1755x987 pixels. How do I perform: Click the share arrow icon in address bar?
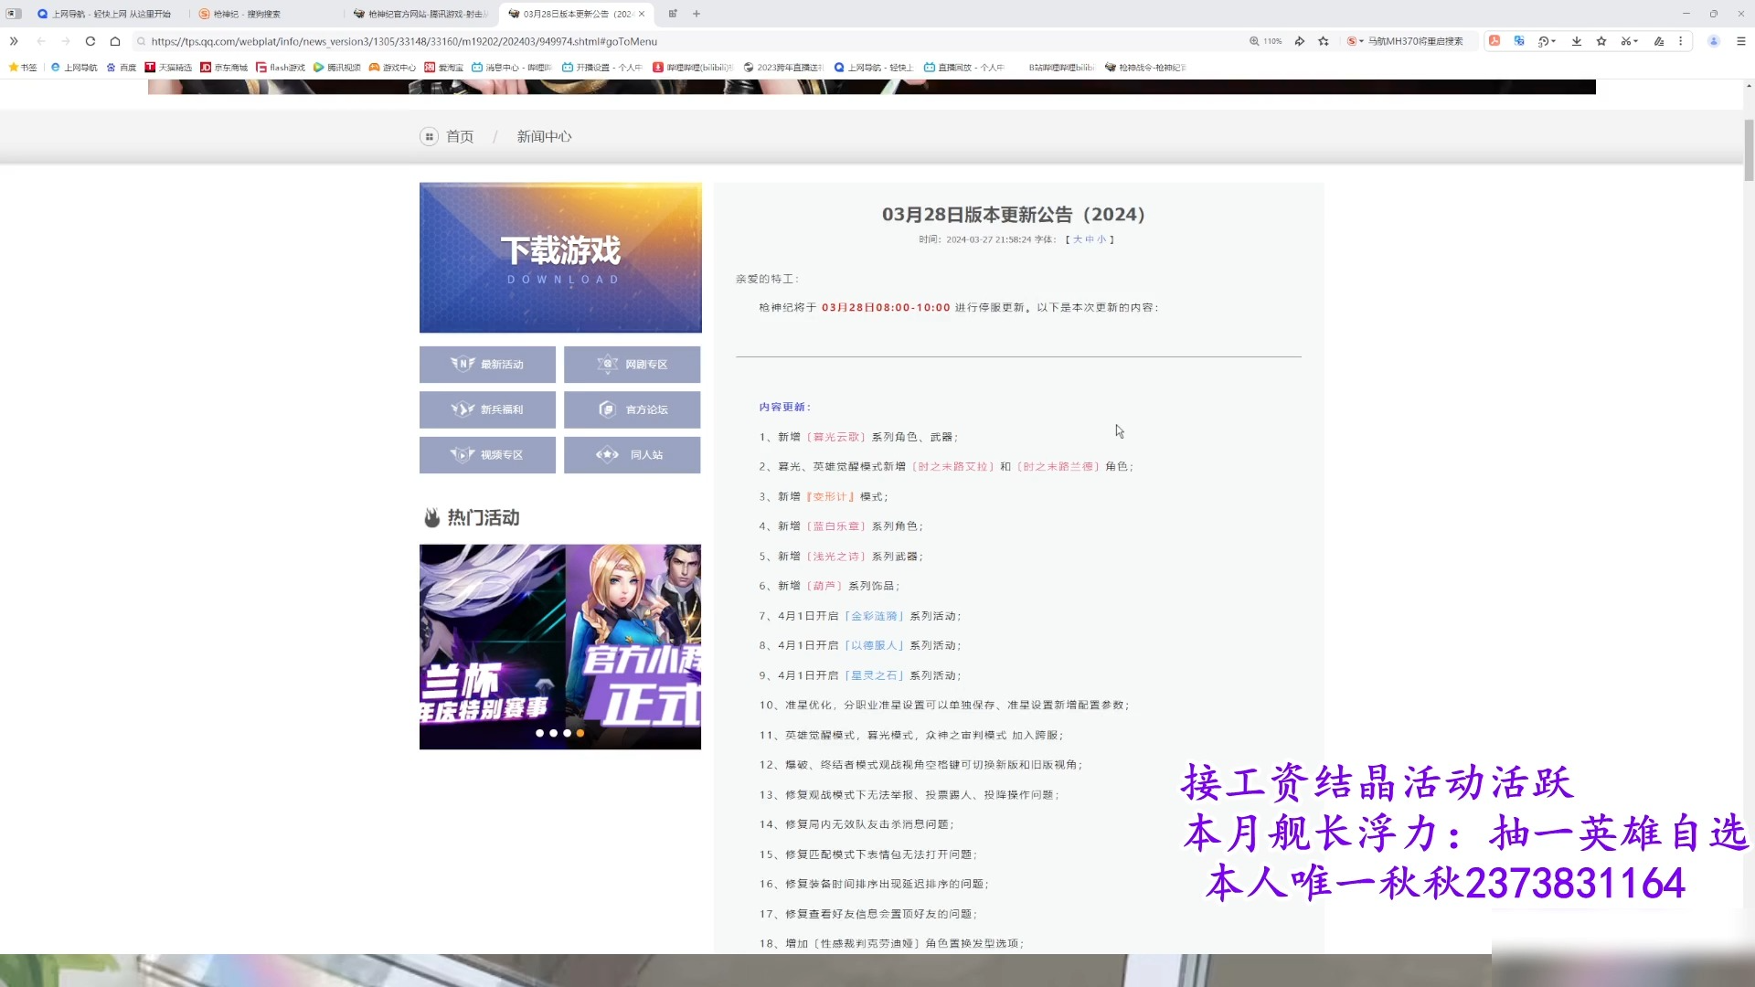point(1299,41)
